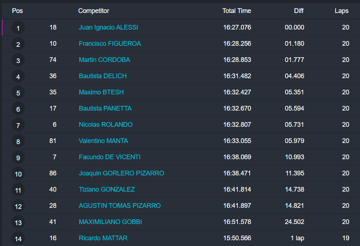Click Valentino MANTA competitor name
This screenshot has width=360, height=246.
point(103,141)
